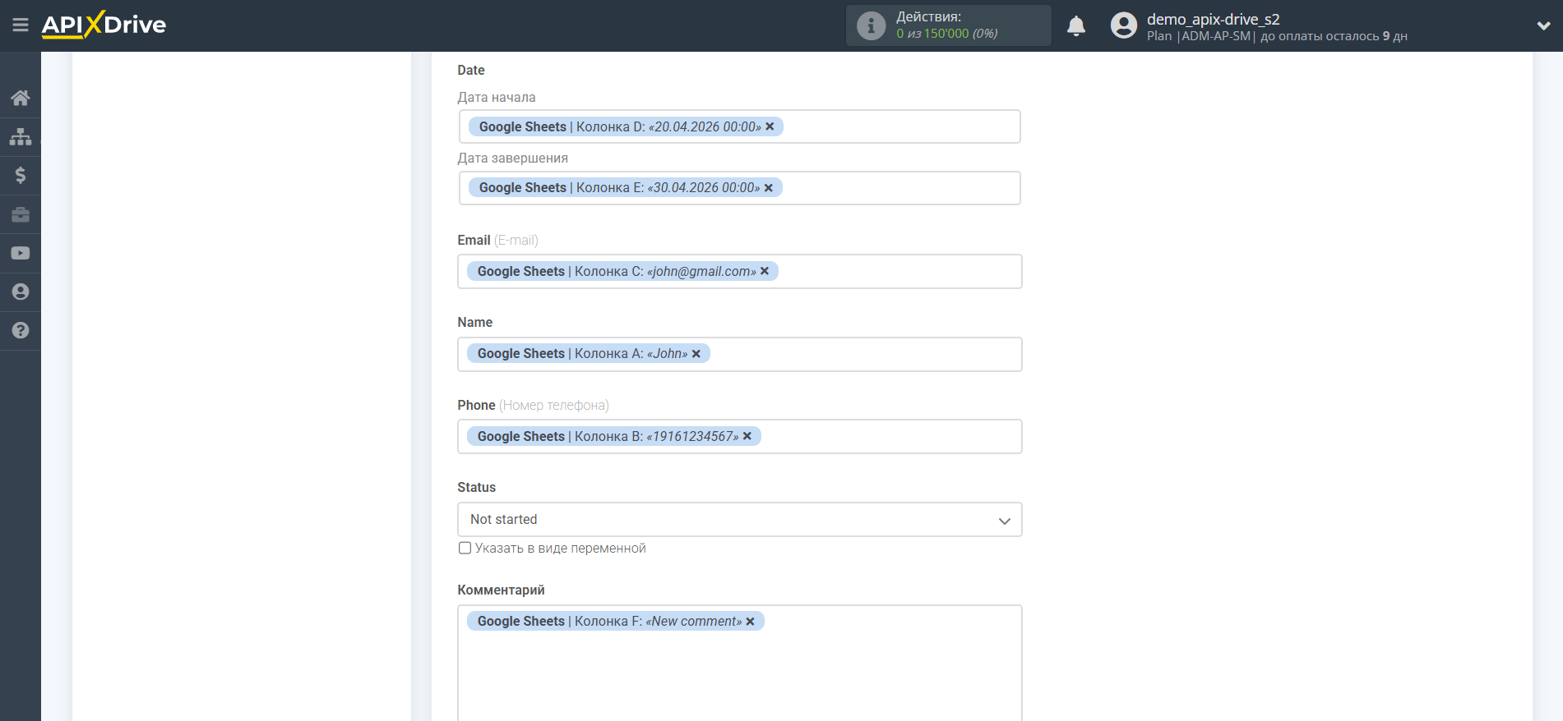1563x721 pixels.
Task: Open profile user icon in sidebar
Action: click(x=21, y=292)
